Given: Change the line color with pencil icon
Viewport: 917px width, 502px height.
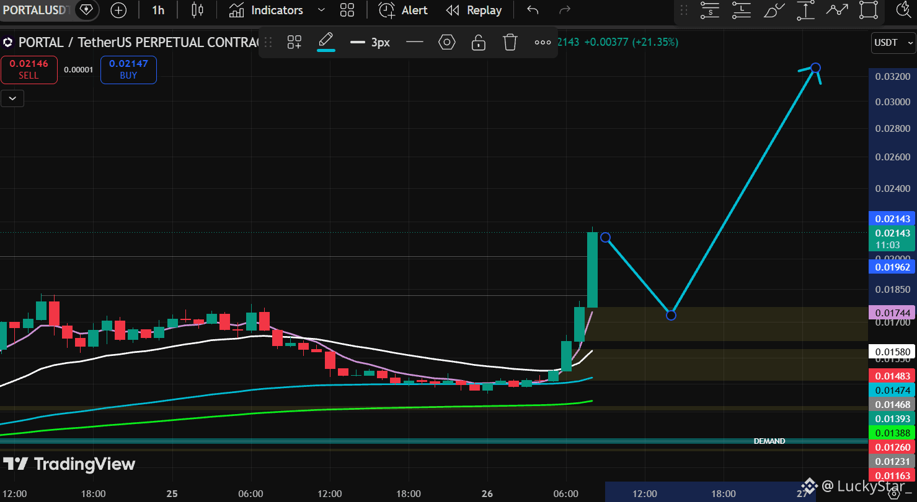Looking at the screenshot, I should (x=326, y=42).
